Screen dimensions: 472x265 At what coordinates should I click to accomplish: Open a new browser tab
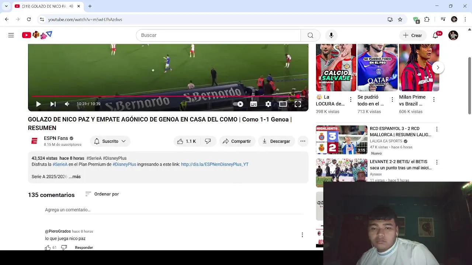[x=90, y=6]
